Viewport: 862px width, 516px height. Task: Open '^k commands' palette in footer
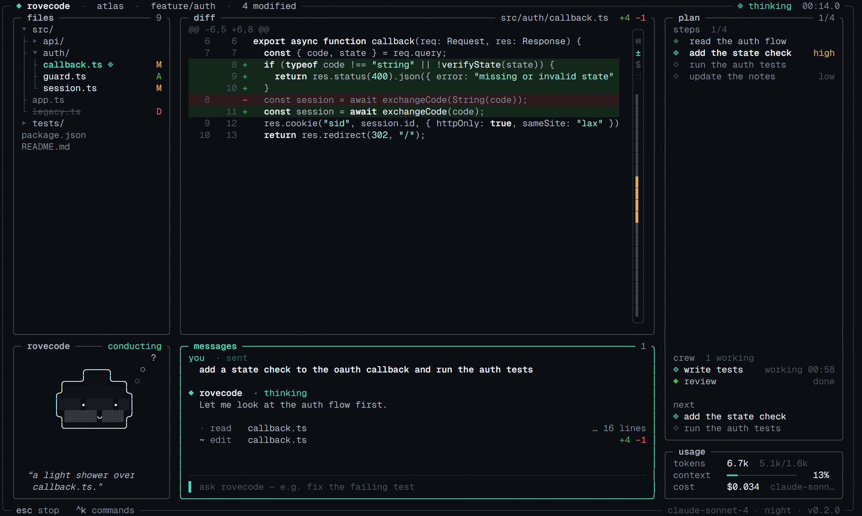[105, 510]
